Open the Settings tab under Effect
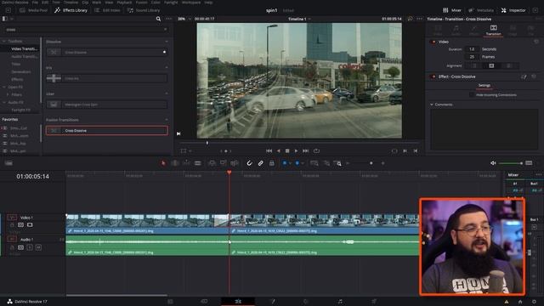This screenshot has height=306, width=544. point(484,85)
